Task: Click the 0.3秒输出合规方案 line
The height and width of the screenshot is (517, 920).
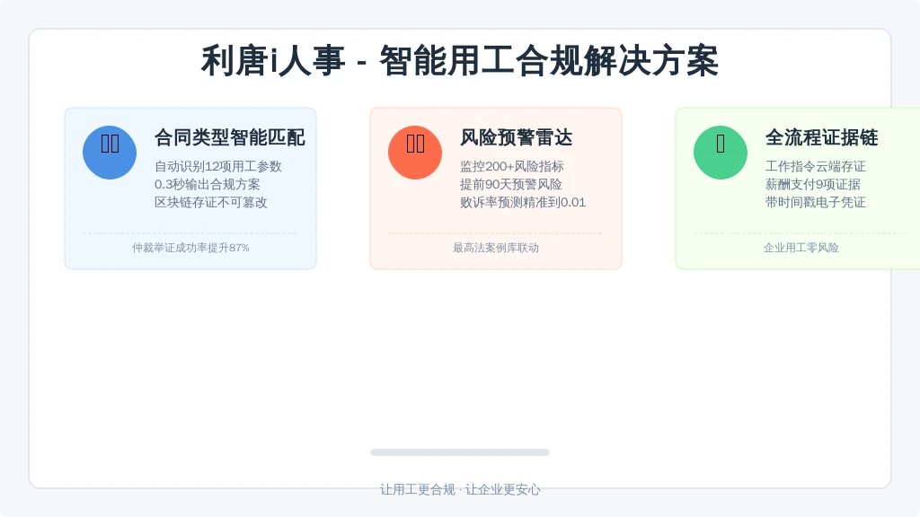Action: point(208,185)
